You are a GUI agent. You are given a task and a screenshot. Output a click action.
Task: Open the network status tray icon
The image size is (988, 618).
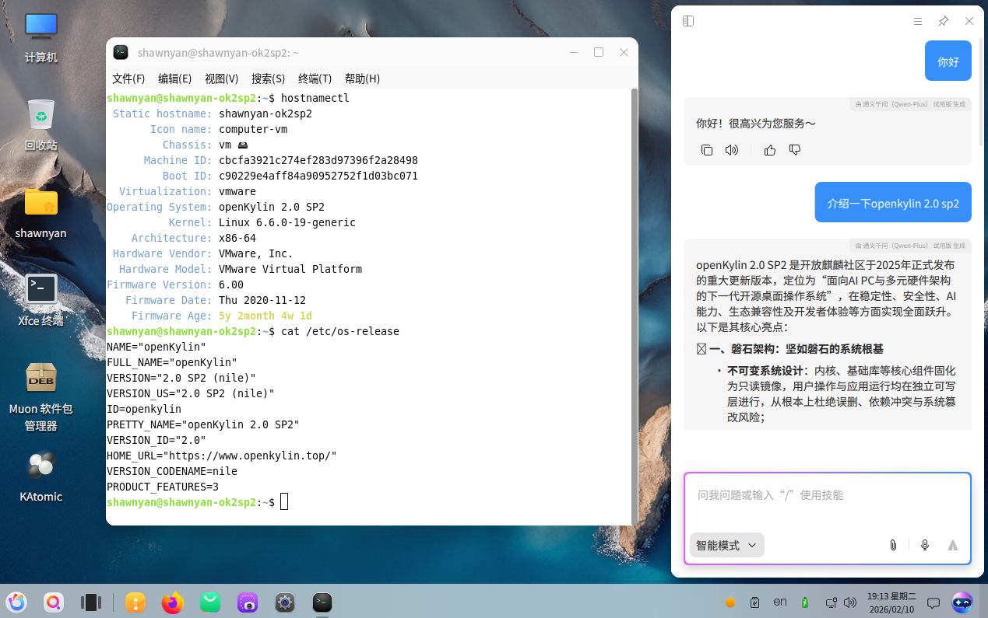831,602
